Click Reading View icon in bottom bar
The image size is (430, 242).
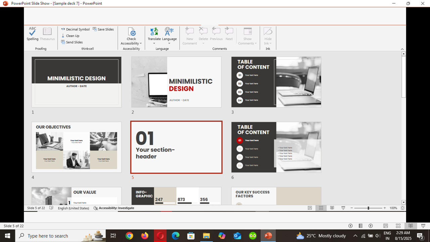pos(411,226)
